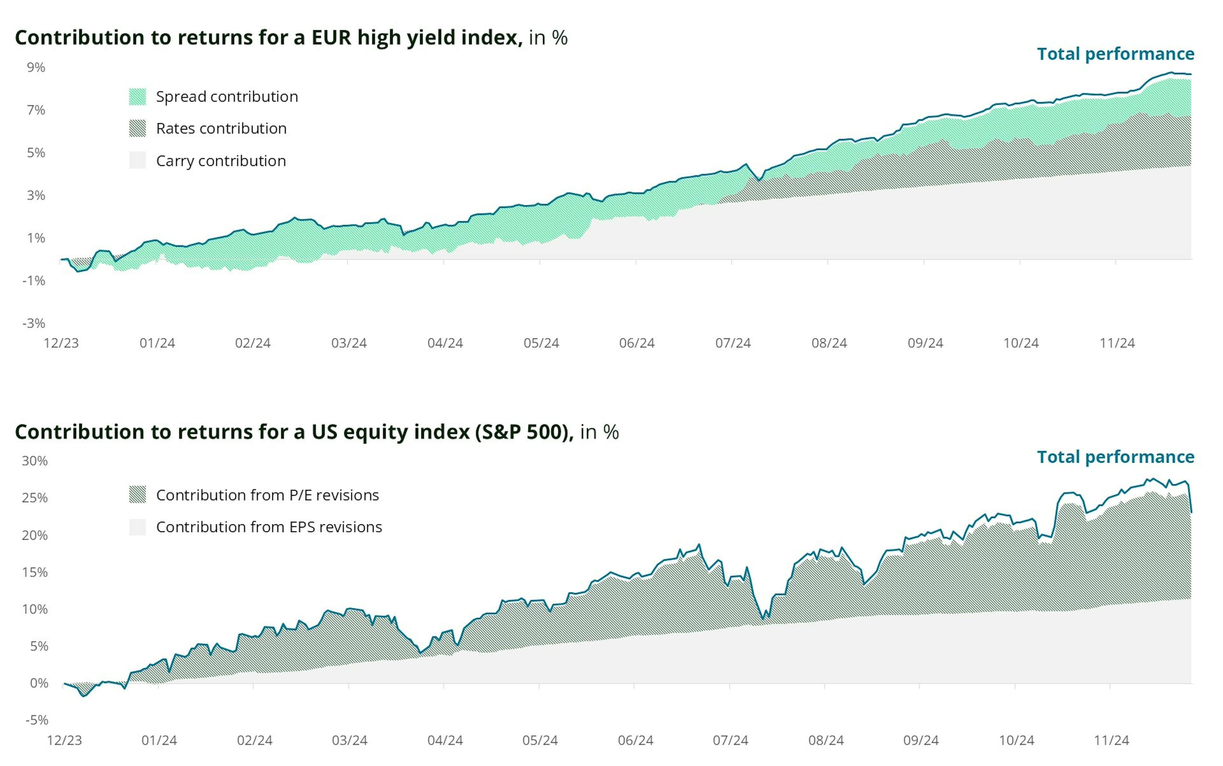This screenshot has width=1223, height=766.
Task: Click the hatched Rates contribution legend swatch
Action: point(137,129)
